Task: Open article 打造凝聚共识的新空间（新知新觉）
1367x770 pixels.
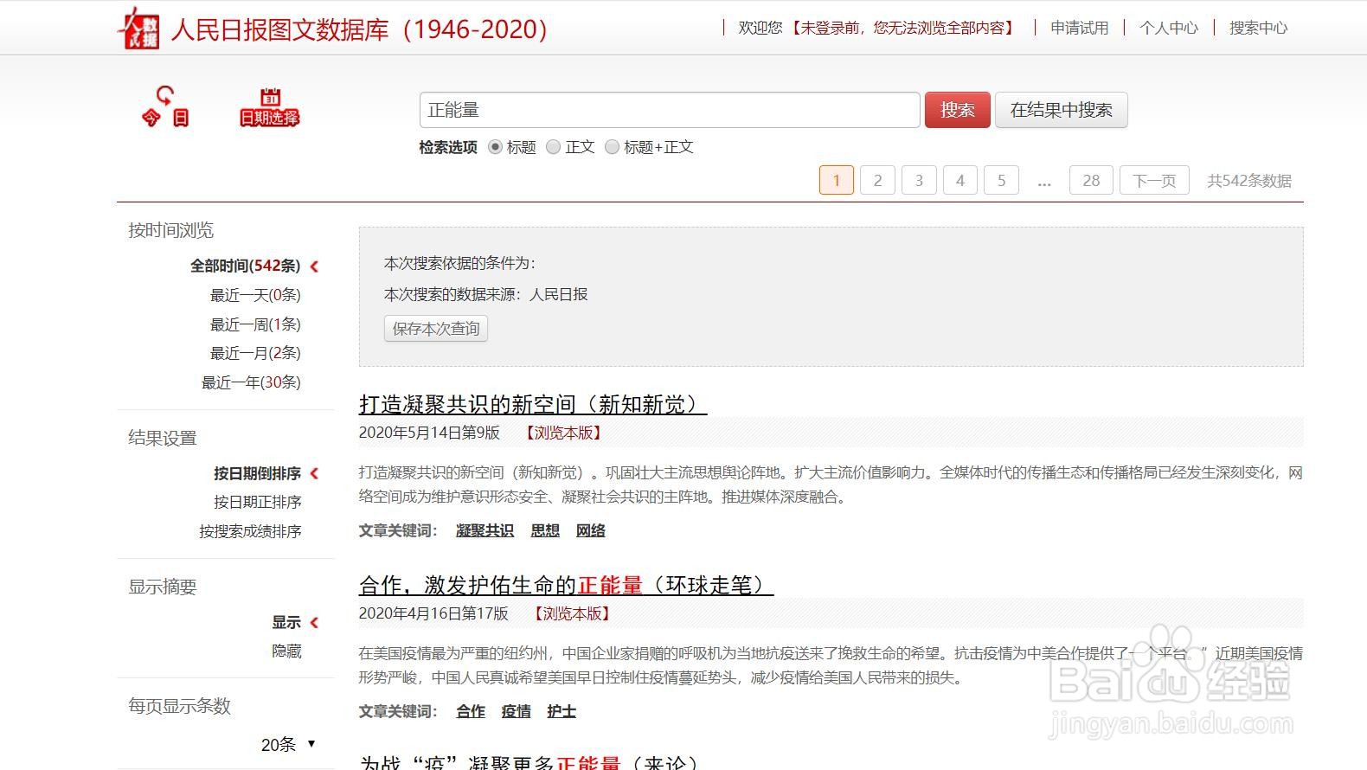Action: pos(533,404)
